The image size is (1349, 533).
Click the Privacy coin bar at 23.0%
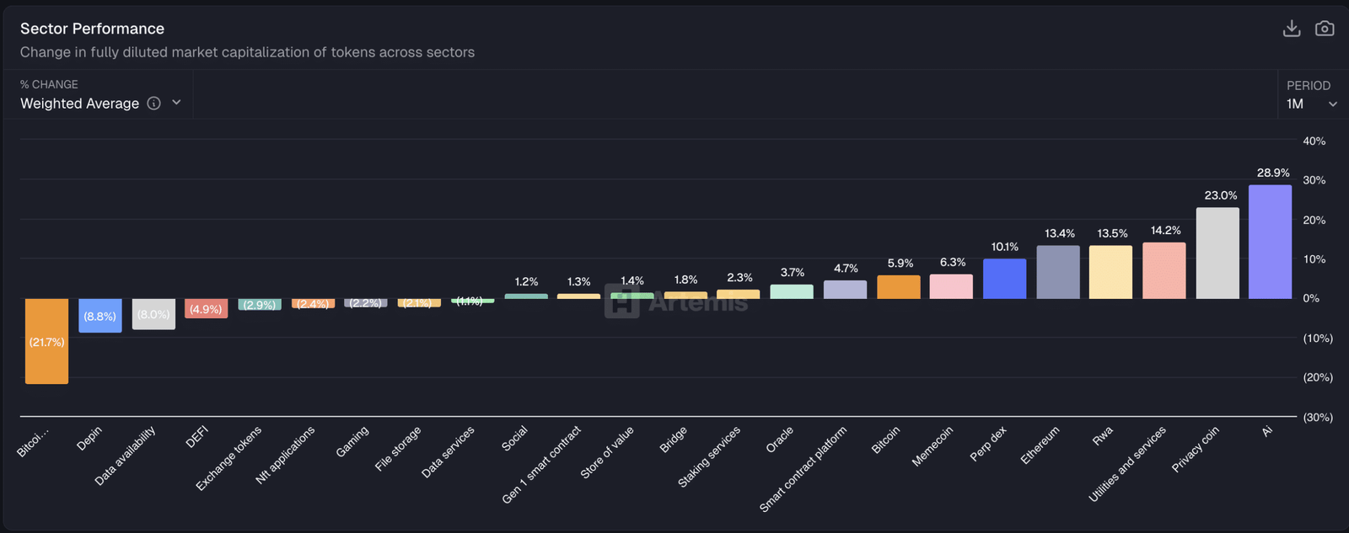1217,253
